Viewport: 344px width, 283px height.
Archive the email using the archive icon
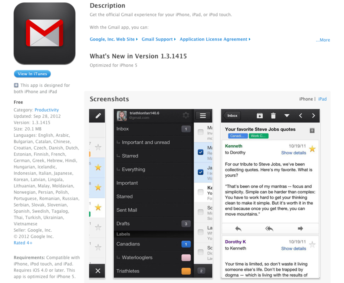point(260,116)
